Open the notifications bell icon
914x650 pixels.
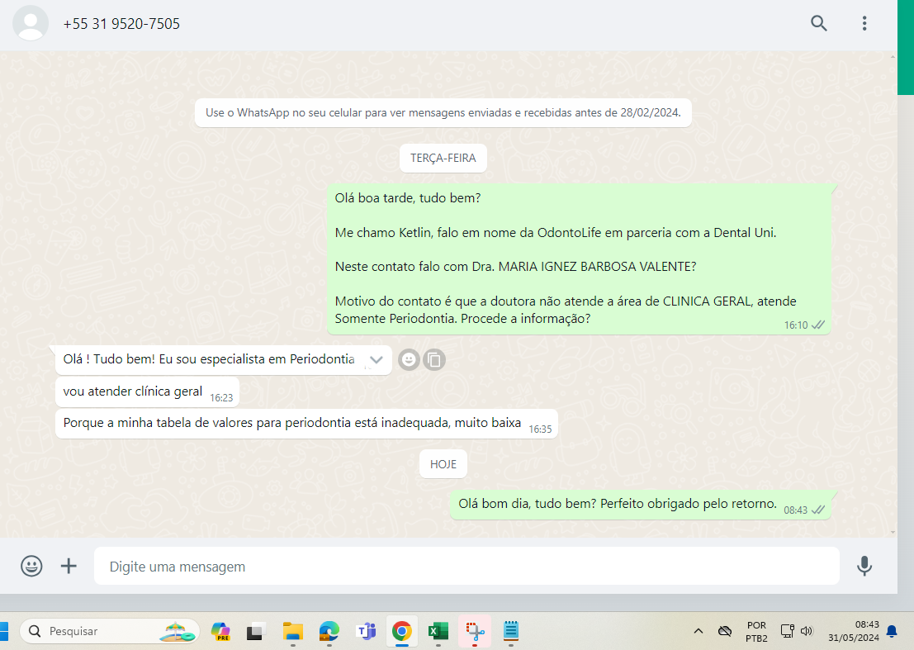click(x=892, y=631)
